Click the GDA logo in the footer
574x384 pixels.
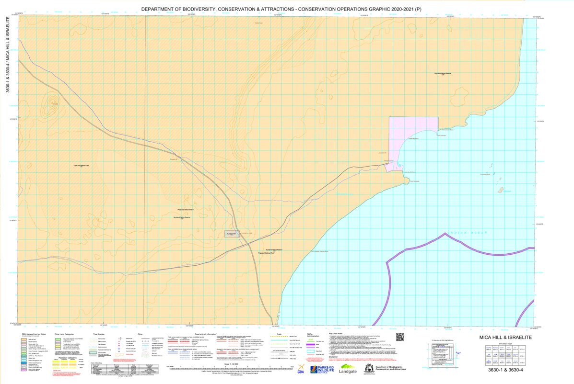301,369
